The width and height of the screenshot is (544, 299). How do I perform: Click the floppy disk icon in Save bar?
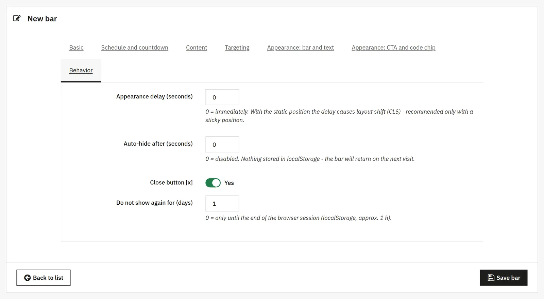coord(491,278)
